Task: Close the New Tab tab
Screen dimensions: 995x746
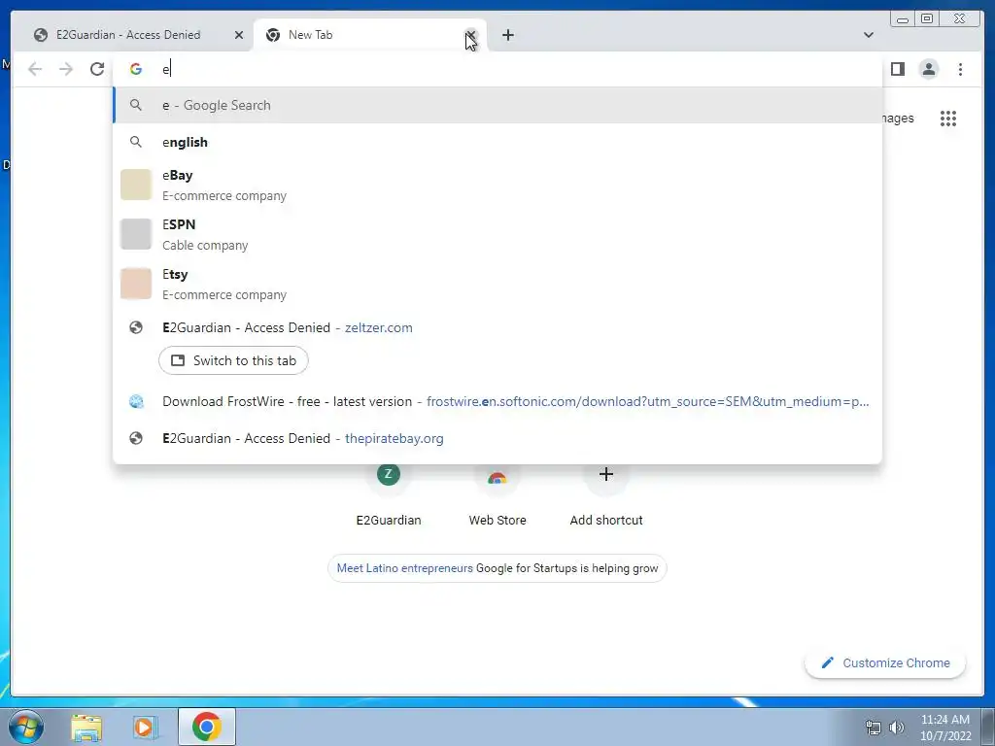Action: 471,35
